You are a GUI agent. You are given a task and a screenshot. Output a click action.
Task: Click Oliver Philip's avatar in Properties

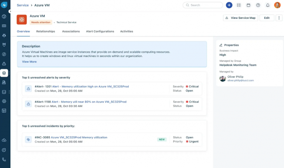223,78
